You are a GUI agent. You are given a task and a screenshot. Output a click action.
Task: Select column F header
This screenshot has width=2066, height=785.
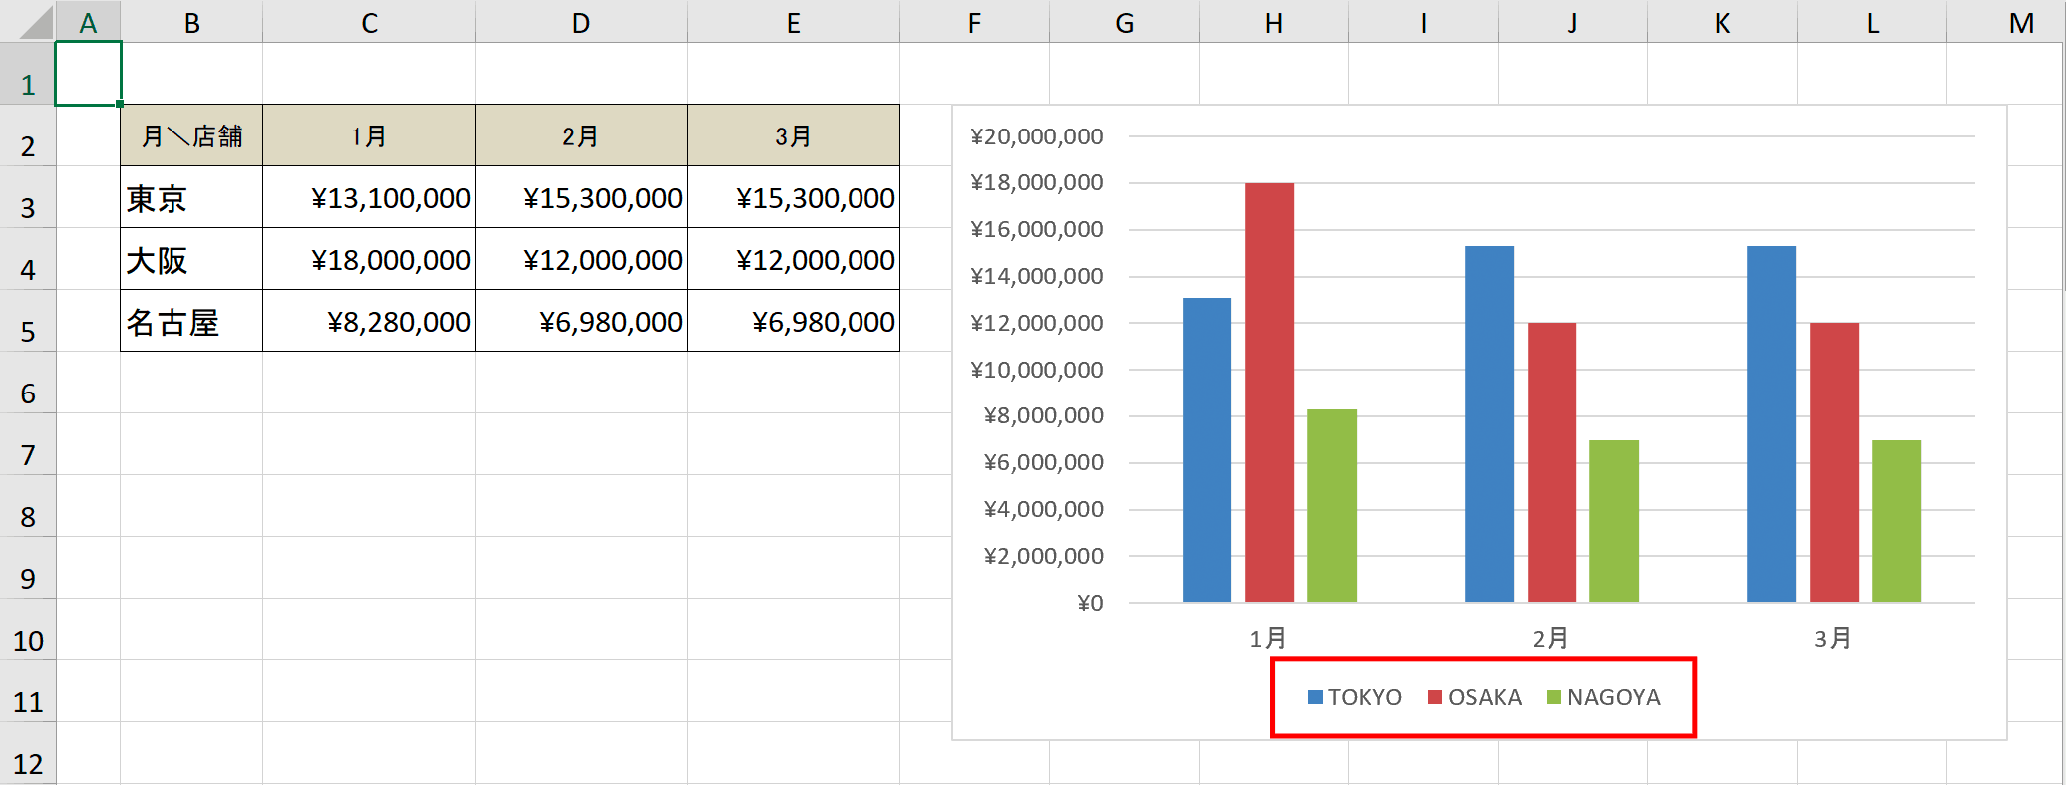(974, 22)
